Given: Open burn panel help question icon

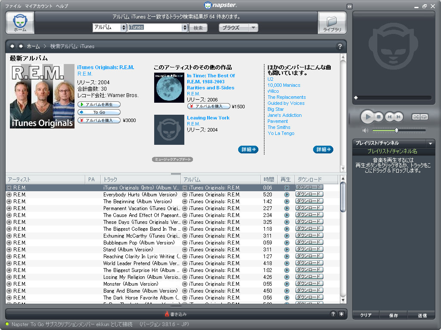Looking at the screenshot, I should tap(333, 314).
